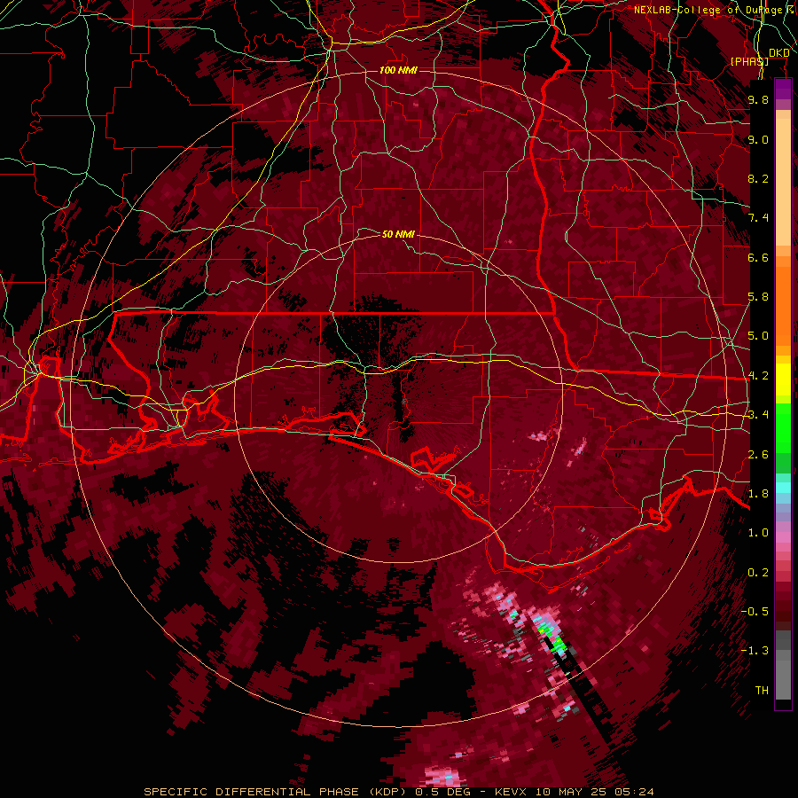Click the 'TH' threshold label on the scale
This screenshot has width=798, height=798.
pos(762,691)
